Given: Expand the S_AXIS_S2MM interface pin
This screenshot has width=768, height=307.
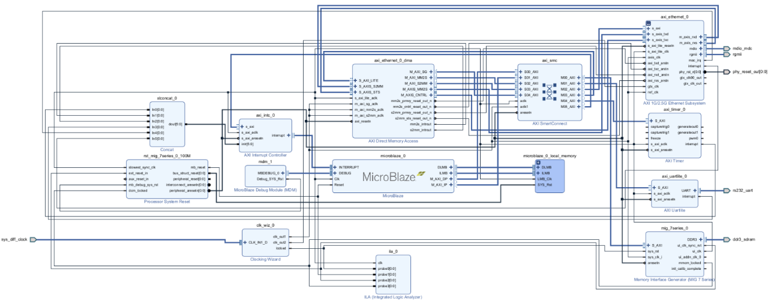Looking at the screenshot, I should pos(354,86).
